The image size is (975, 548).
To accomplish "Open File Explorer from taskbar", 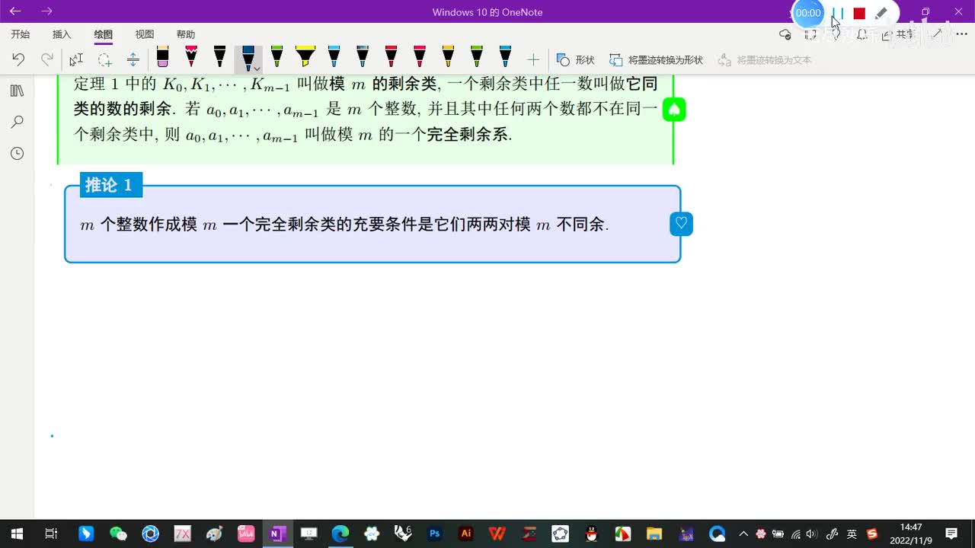I will click(654, 534).
